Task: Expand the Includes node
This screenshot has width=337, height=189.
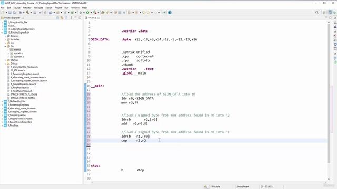Action: pos(5,39)
